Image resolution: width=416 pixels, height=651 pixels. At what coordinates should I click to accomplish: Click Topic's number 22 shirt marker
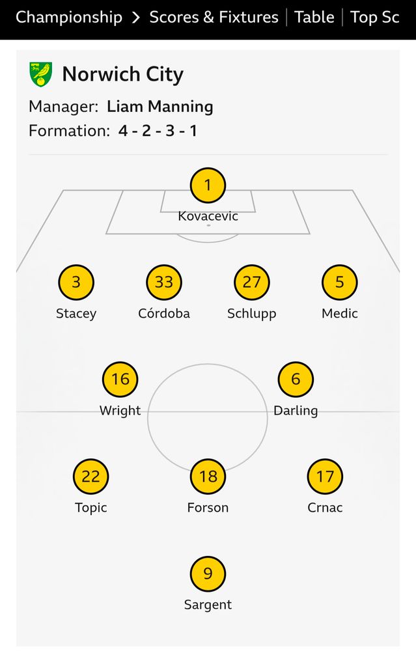pos(90,476)
